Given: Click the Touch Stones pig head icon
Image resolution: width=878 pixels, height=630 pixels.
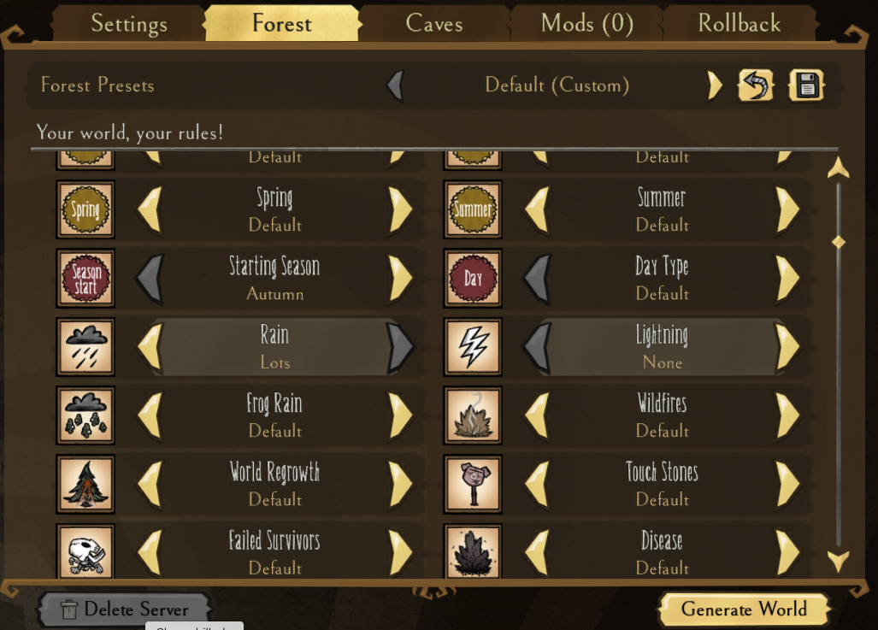Looking at the screenshot, I should 473,485.
